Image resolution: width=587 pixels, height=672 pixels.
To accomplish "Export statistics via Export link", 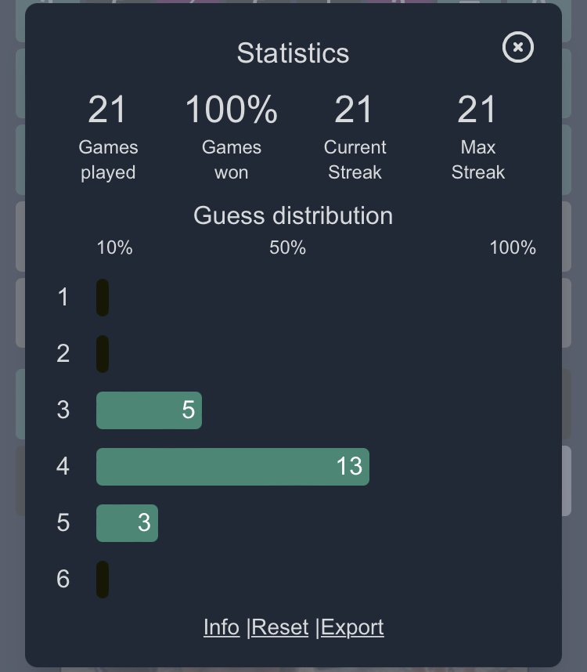I will tap(352, 627).
